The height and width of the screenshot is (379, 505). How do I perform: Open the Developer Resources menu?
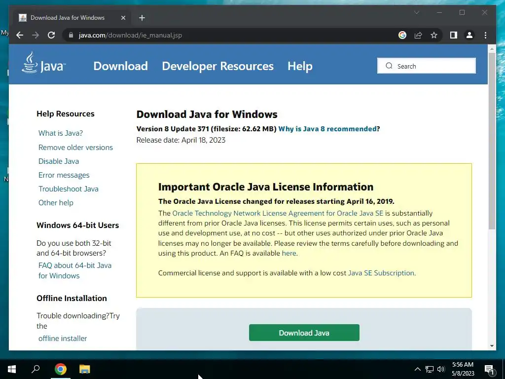pos(217,66)
